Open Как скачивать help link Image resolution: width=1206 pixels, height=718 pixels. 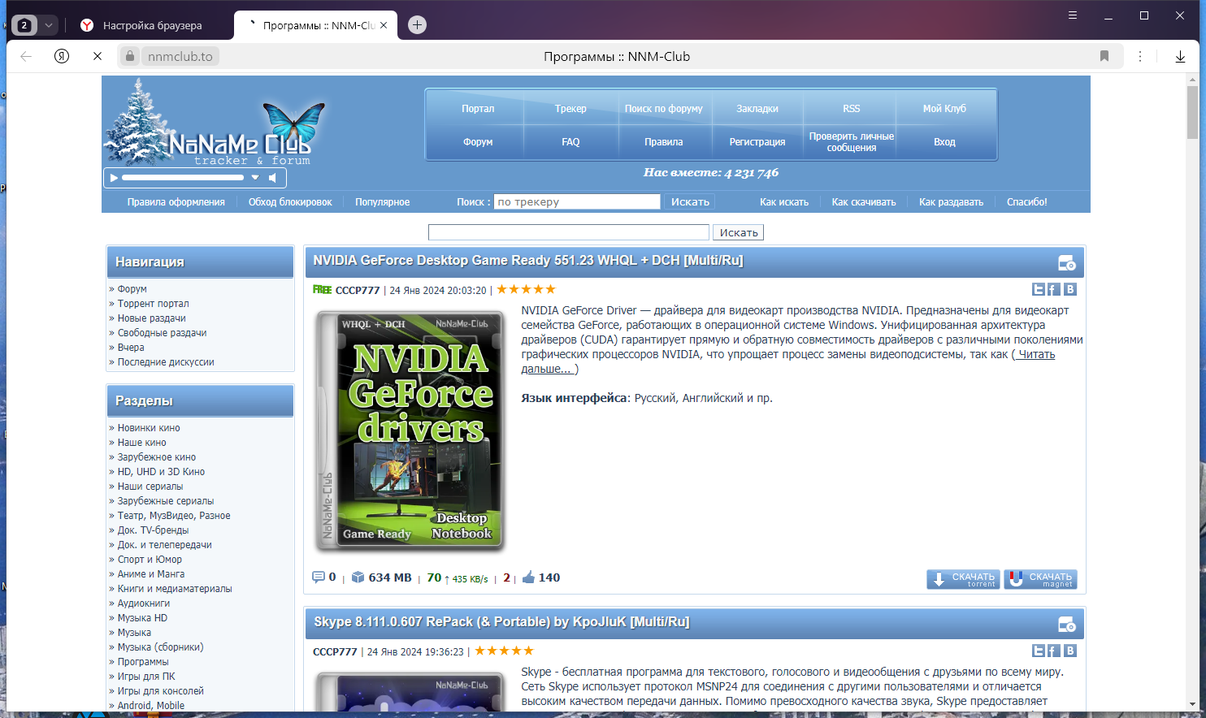864,201
